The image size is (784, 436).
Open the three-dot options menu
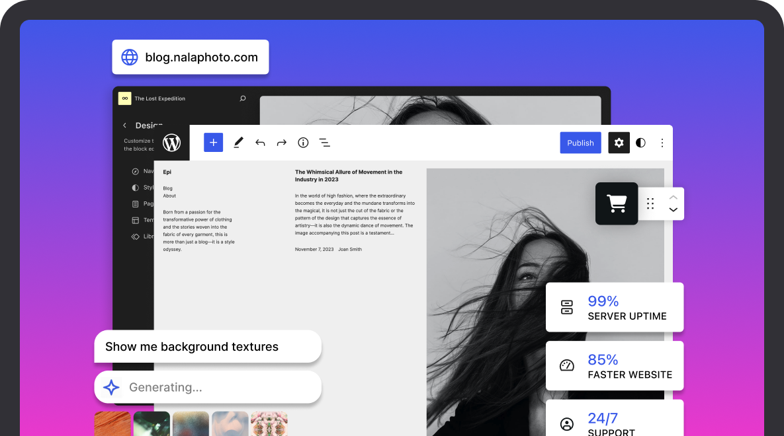pos(662,143)
